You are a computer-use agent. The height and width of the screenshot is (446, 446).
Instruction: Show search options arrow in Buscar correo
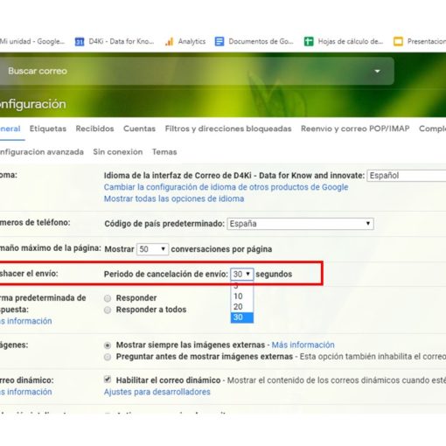click(378, 71)
